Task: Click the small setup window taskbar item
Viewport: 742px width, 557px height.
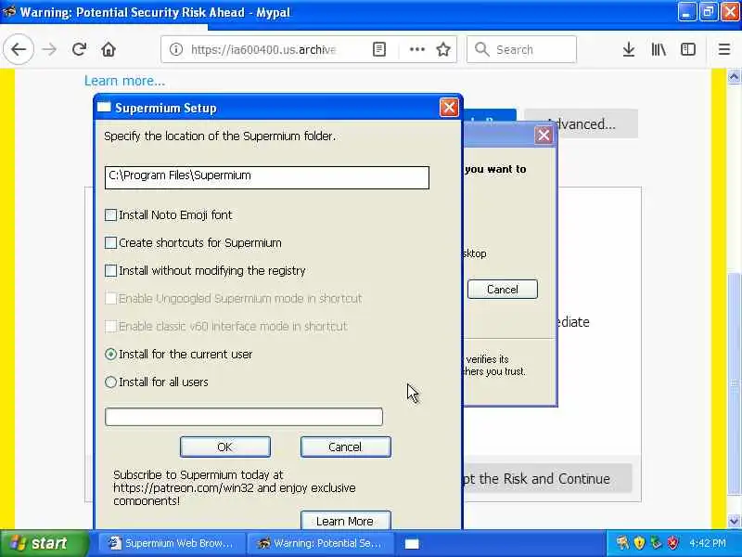Action: (x=412, y=544)
